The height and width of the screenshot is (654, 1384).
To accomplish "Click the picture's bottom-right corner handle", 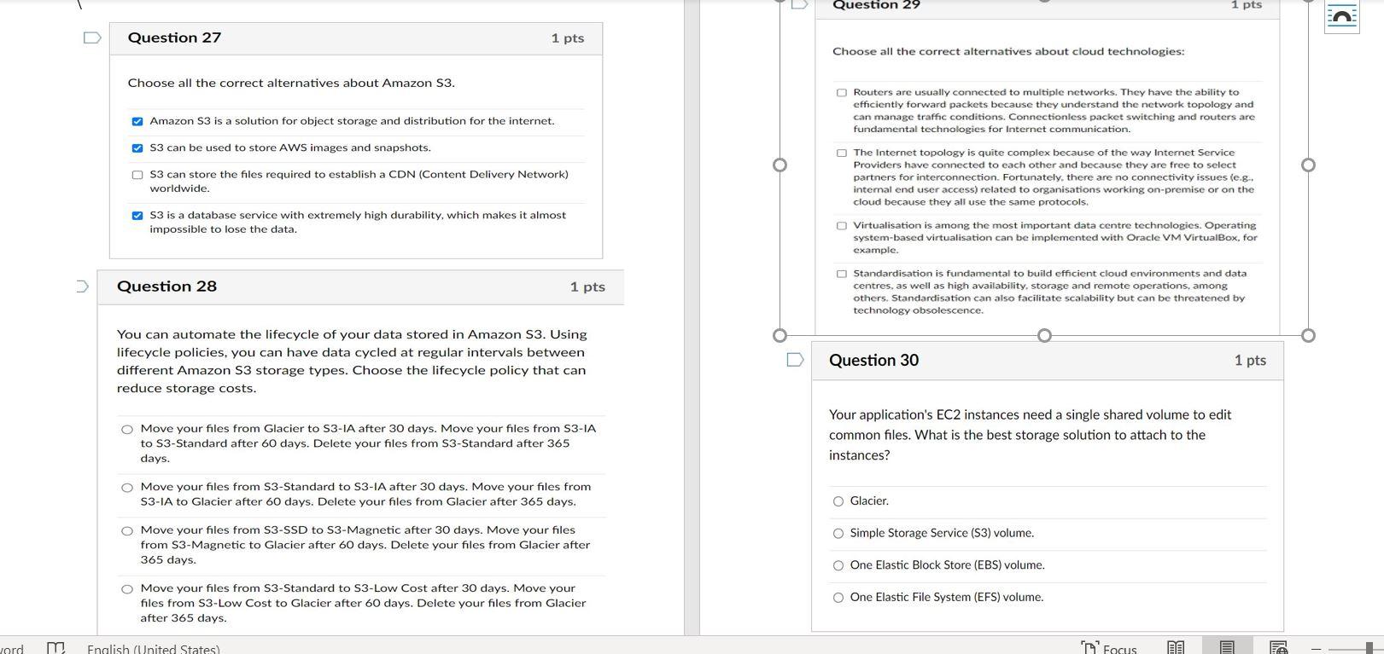I will point(1308,335).
